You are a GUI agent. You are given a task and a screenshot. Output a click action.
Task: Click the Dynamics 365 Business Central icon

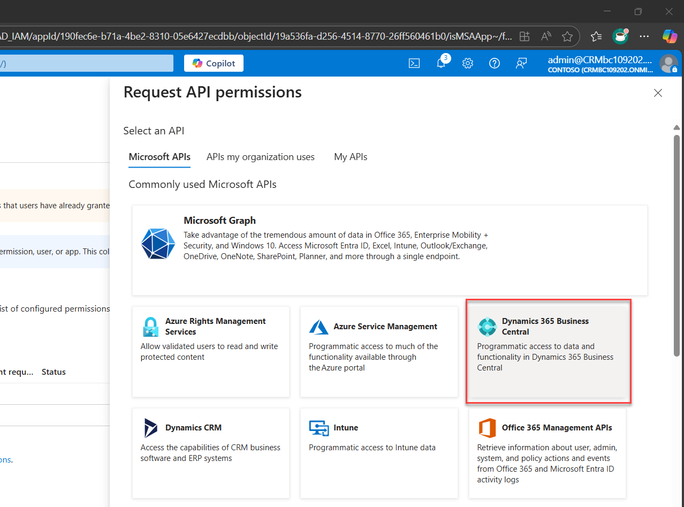(x=487, y=327)
